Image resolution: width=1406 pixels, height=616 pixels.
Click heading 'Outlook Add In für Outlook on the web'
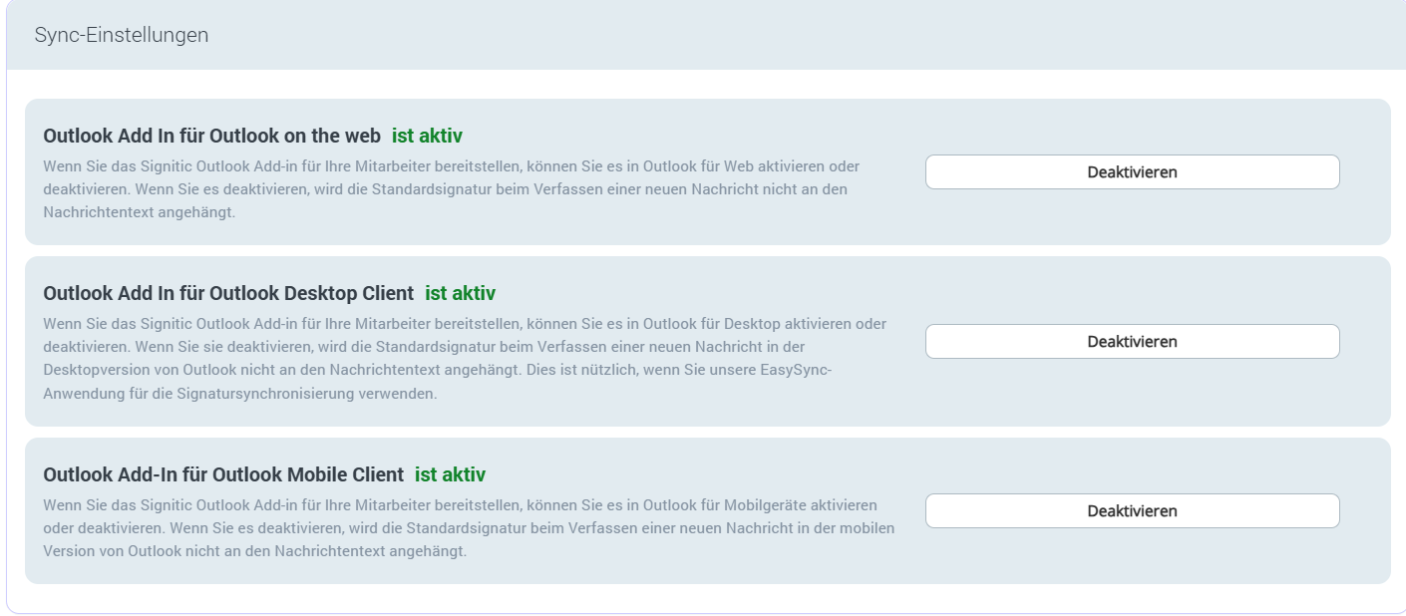tap(211, 136)
